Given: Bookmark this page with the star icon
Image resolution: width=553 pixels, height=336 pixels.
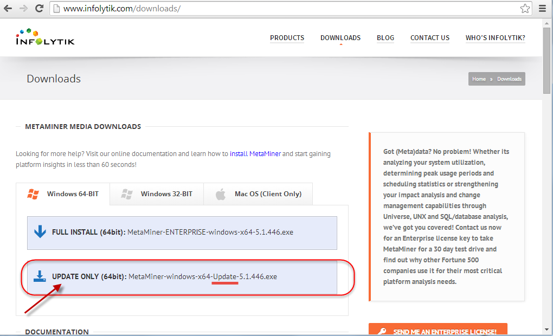Looking at the screenshot, I should (x=525, y=9).
